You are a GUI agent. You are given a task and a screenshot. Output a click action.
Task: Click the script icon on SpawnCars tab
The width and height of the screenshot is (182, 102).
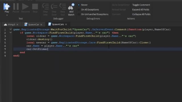(x=49, y=24)
